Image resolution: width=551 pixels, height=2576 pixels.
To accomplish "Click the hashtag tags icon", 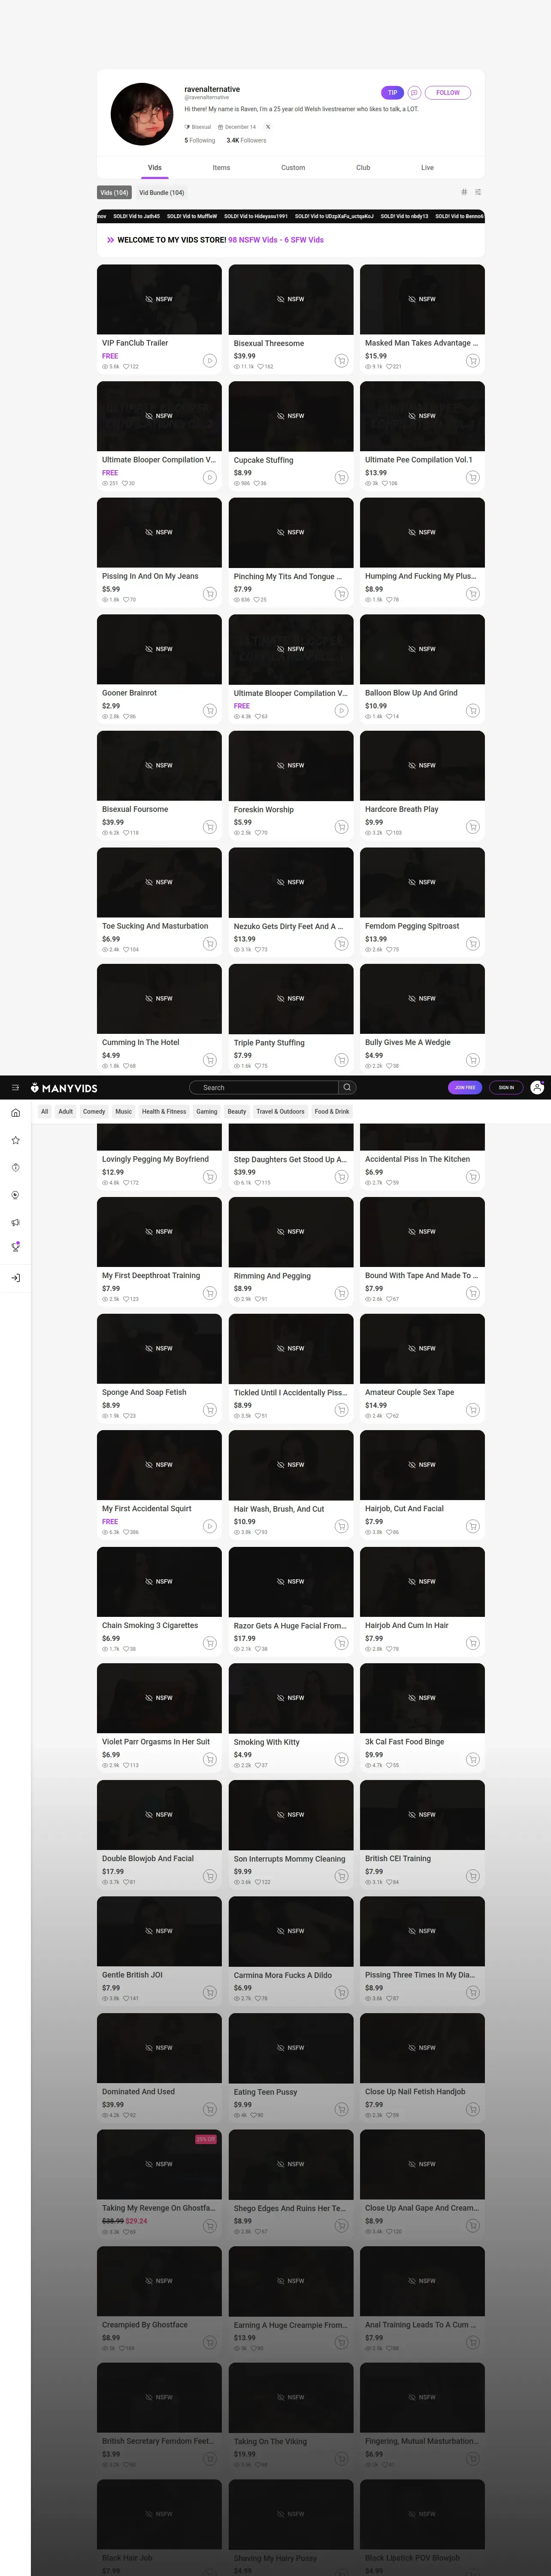I will coord(464,192).
